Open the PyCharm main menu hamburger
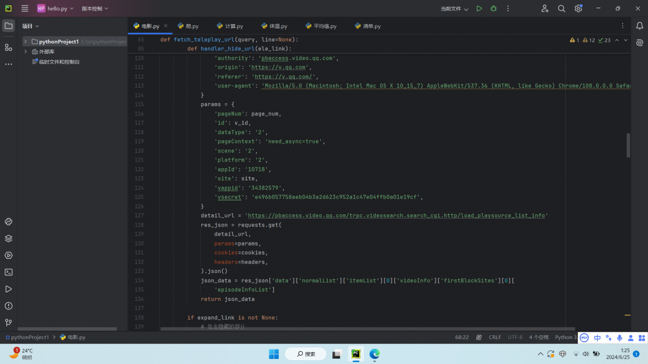Image resolution: width=648 pixels, height=364 pixels. pyautogui.click(x=25, y=9)
